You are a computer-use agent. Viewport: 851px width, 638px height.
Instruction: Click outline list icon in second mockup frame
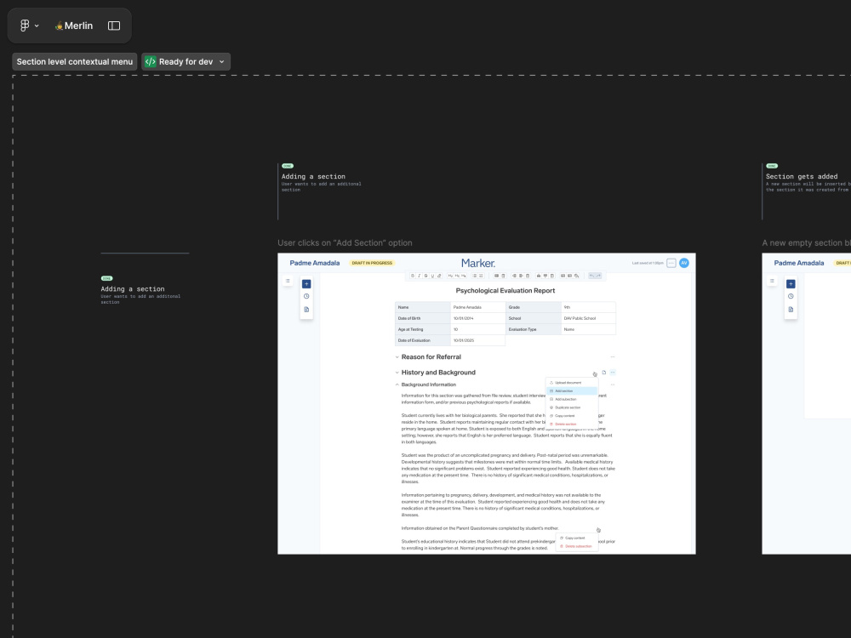pos(772,281)
